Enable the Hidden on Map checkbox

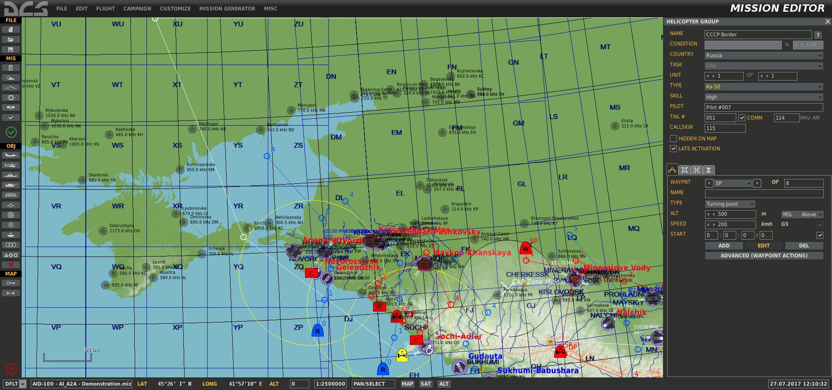tap(673, 139)
